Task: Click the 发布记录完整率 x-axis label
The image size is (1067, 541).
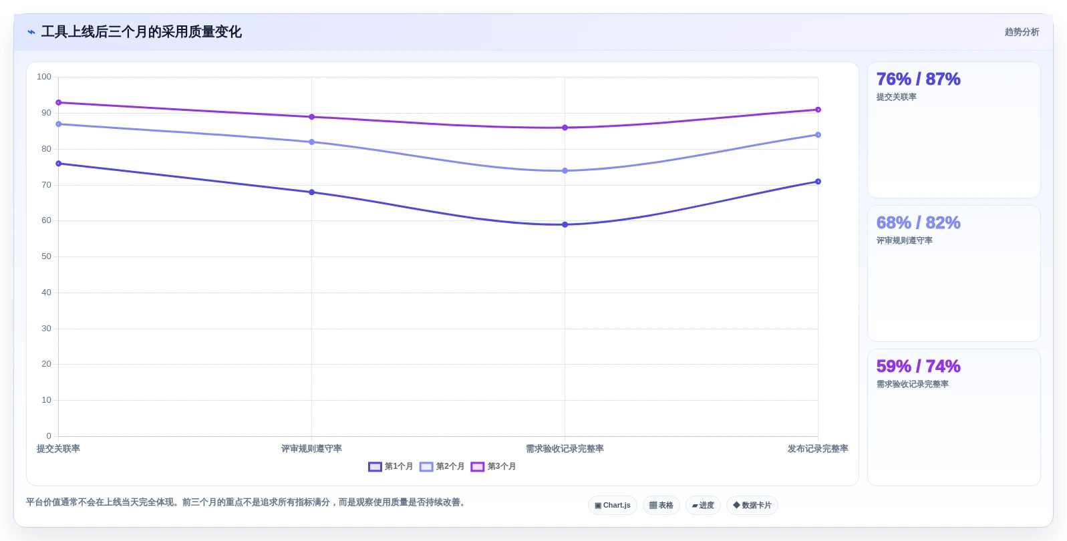Action: tap(818, 449)
